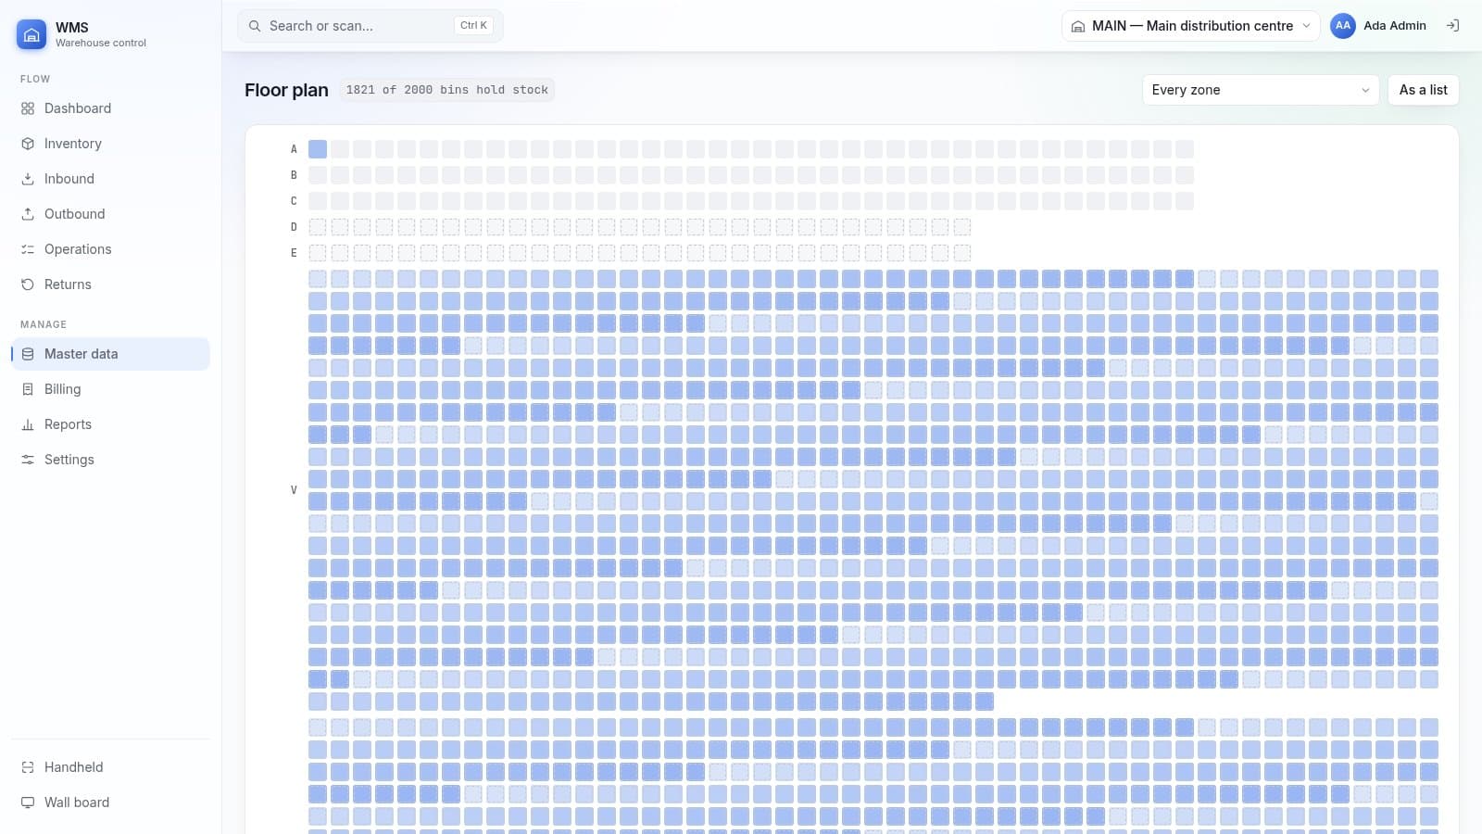The width and height of the screenshot is (1482, 834).
Task: Open the Reports section
Action: (x=110, y=424)
